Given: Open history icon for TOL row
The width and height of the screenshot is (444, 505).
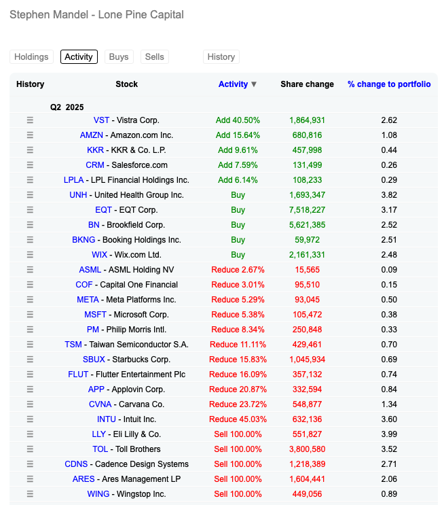Looking at the screenshot, I should pos(30,449).
